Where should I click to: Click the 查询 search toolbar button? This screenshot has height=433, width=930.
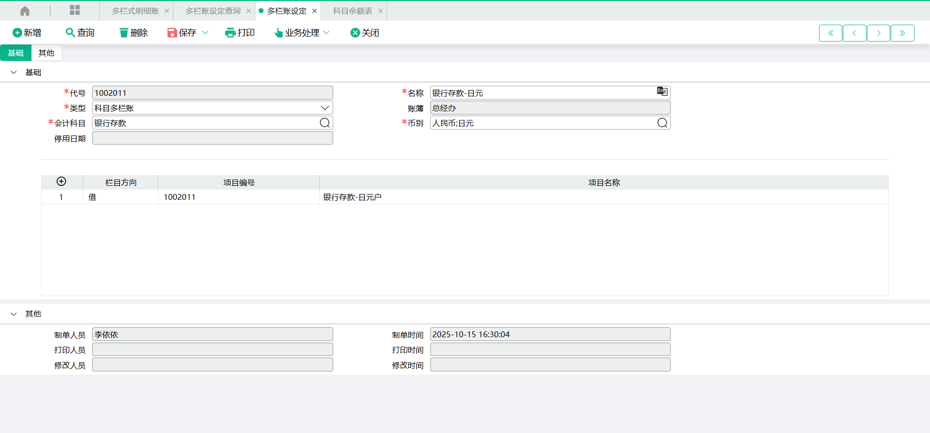click(x=80, y=32)
